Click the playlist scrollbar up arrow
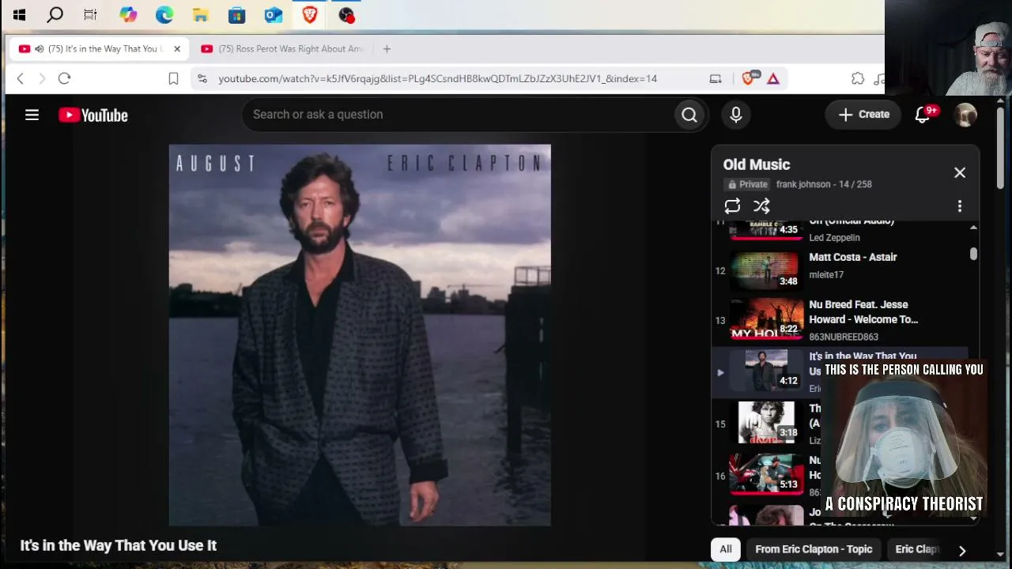Screen dimensions: 1012x569 [973, 228]
